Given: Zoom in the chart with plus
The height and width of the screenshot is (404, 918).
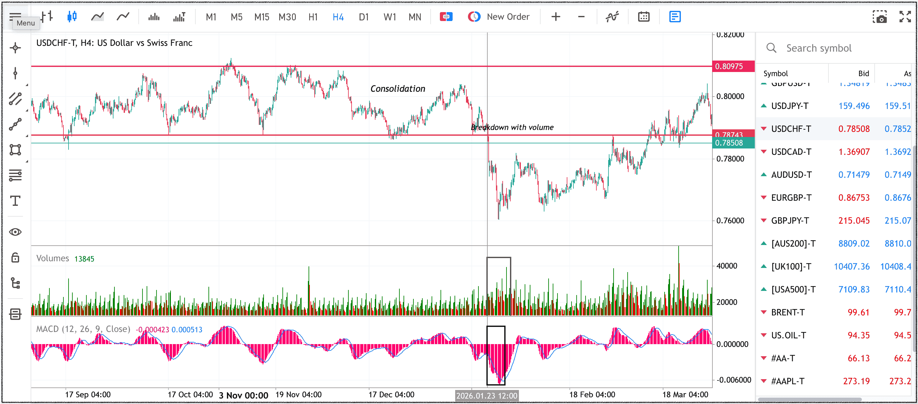Looking at the screenshot, I should 556,16.
